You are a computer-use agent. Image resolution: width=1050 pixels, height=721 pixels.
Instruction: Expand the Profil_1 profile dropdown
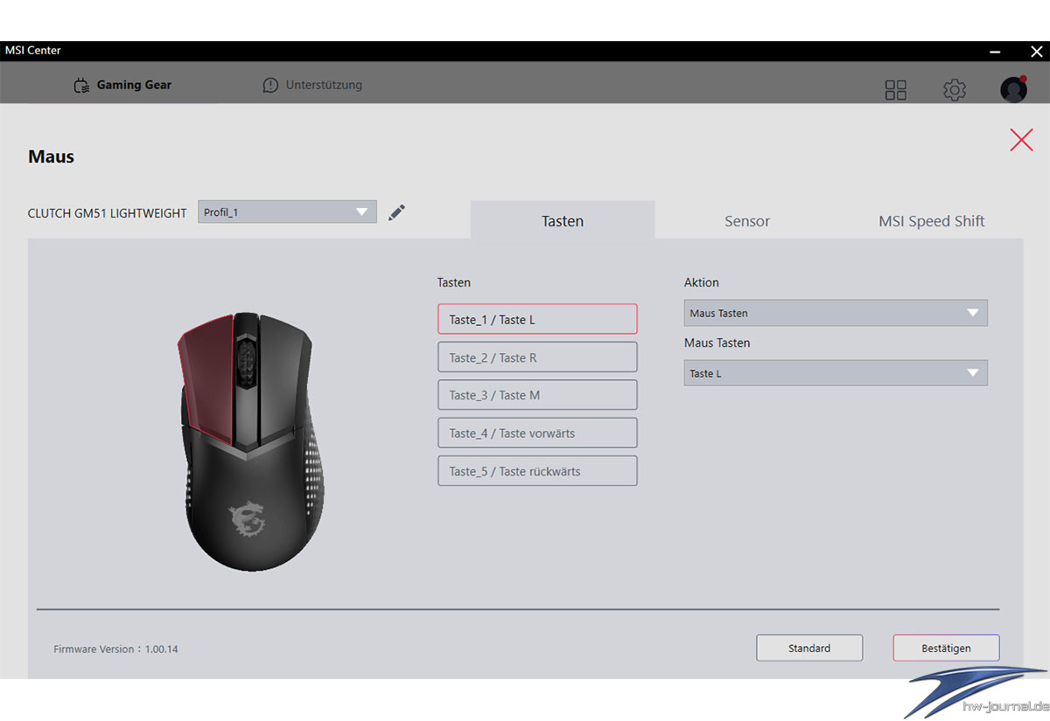pos(287,212)
